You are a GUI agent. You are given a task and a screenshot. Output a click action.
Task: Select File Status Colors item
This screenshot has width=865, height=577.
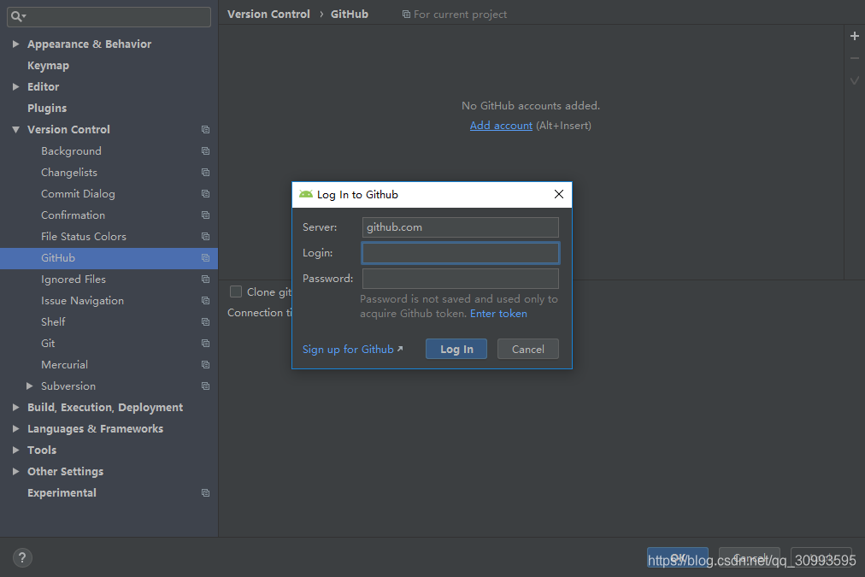[83, 237]
